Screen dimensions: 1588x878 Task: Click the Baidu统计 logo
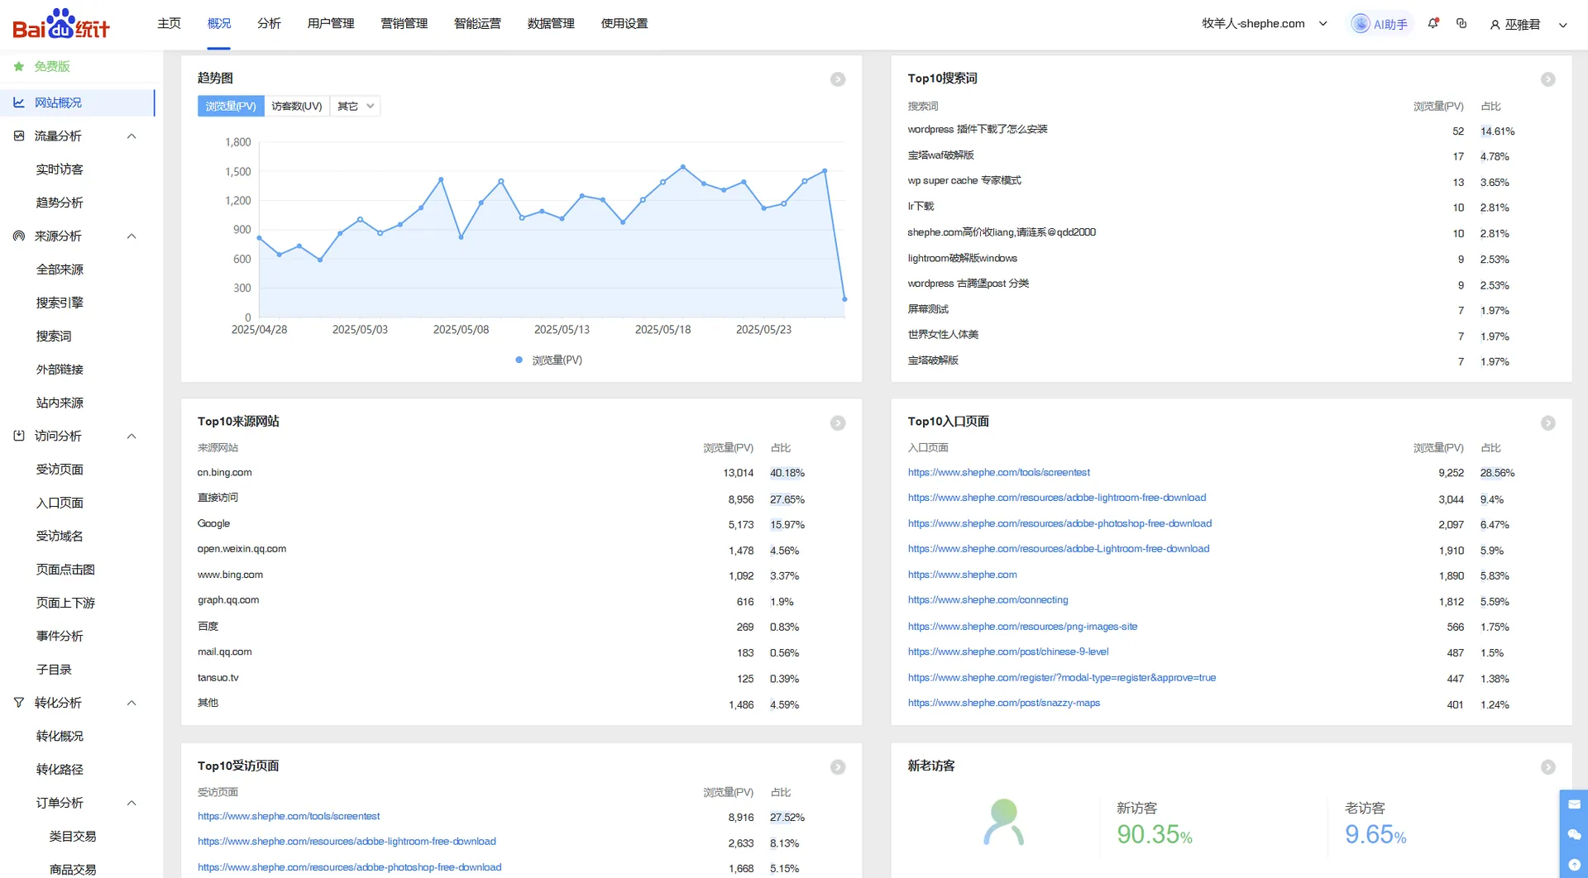coord(61,24)
